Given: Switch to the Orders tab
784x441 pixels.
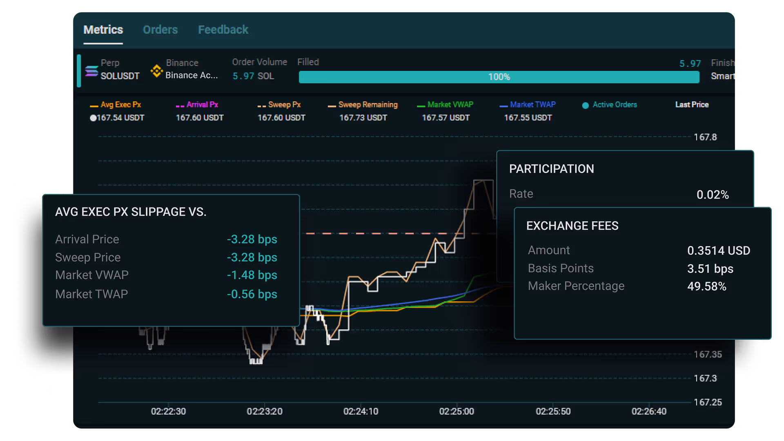Looking at the screenshot, I should pyautogui.click(x=160, y=29).
